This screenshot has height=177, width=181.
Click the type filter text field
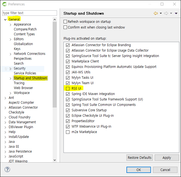30,13
